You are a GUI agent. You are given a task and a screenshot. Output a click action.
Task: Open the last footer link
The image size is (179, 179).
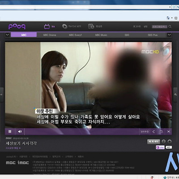[x=81, y=157]
